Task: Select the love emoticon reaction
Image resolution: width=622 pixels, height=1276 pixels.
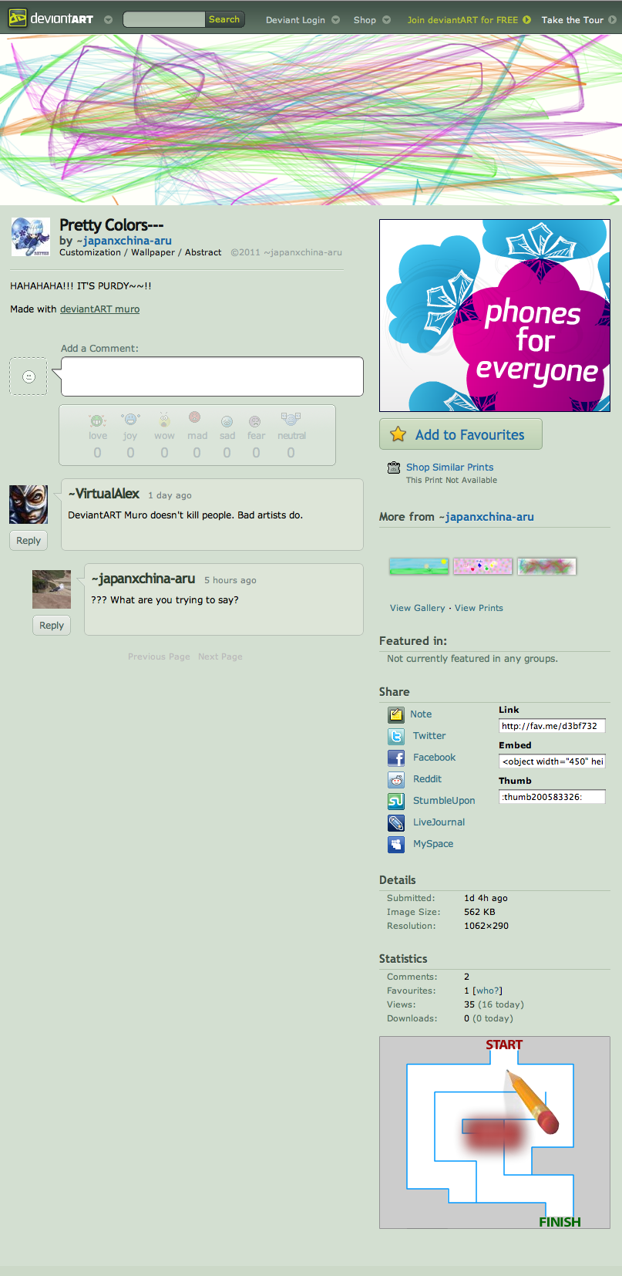Action: [x=97, y=421]
